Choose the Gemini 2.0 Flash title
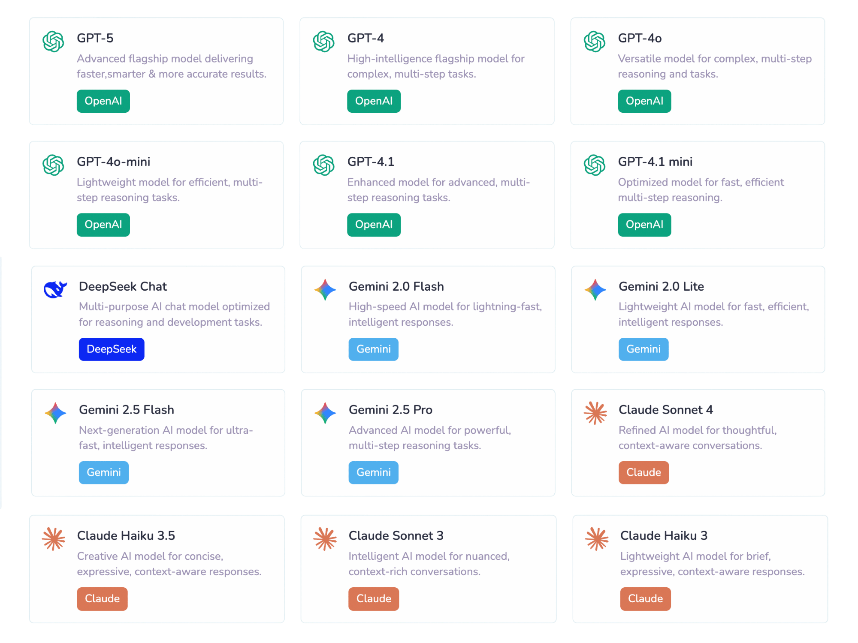 tap(396, 286)
